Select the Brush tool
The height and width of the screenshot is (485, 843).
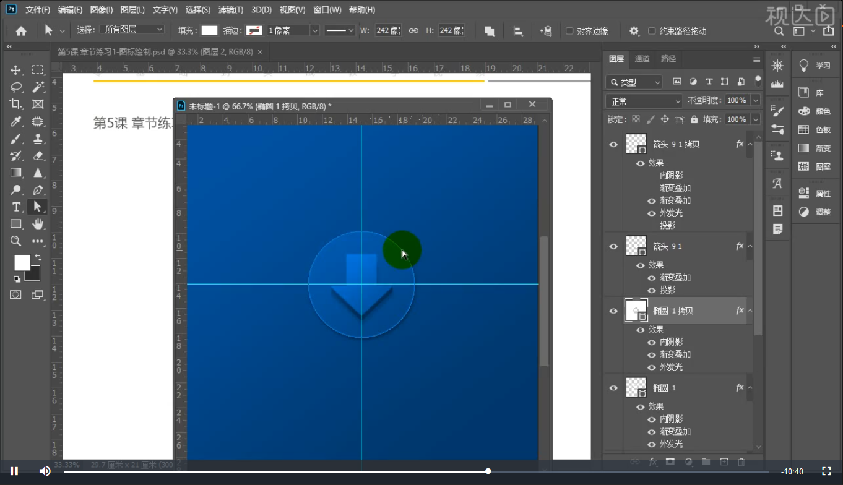coord(16,139)
